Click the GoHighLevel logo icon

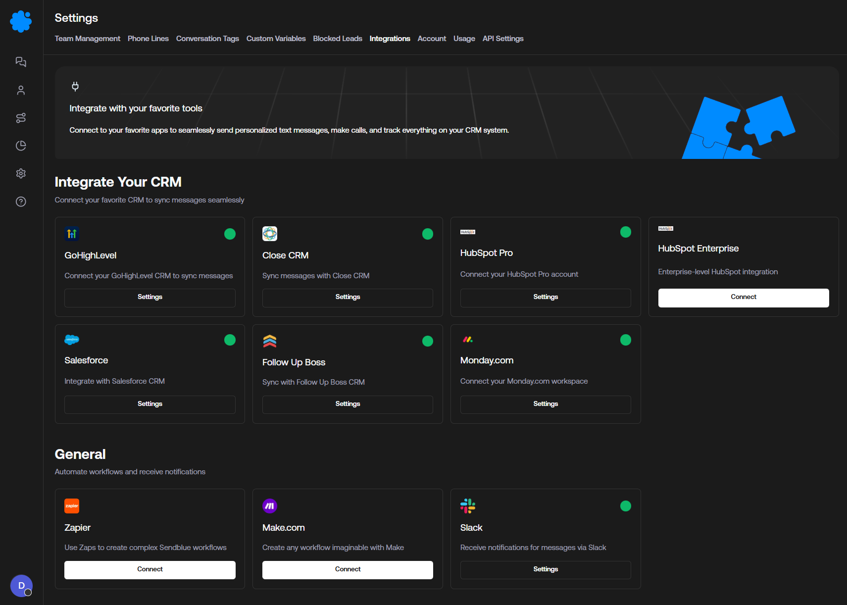pos(72,234)
